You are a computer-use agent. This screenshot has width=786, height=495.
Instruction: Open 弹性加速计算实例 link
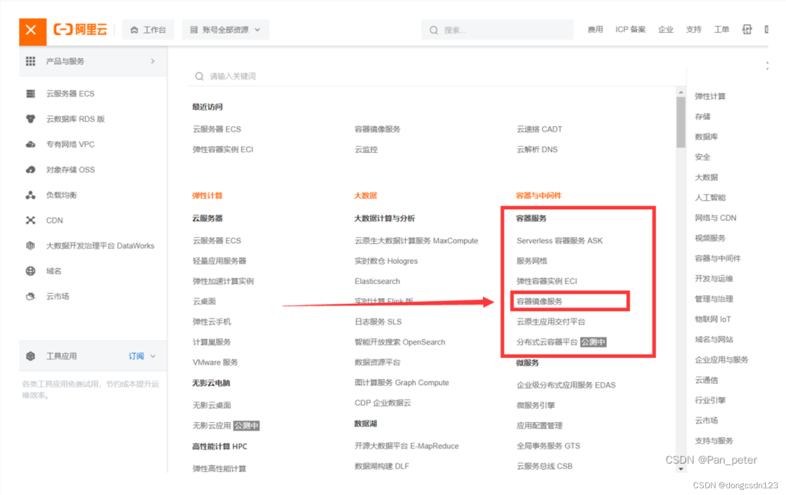click(x=223, y=281)
